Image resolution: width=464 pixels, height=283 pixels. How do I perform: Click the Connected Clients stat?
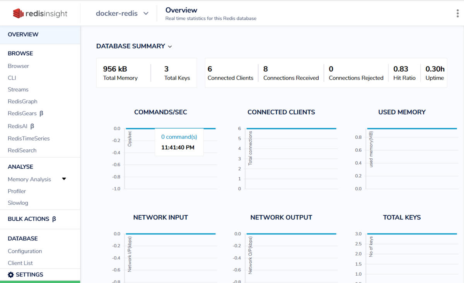[x=230, y=73]
